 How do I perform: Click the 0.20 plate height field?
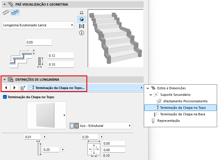(51, 150)
